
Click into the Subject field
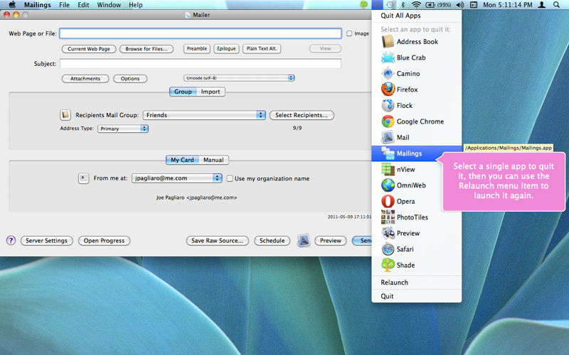click(x=201, y=64)
